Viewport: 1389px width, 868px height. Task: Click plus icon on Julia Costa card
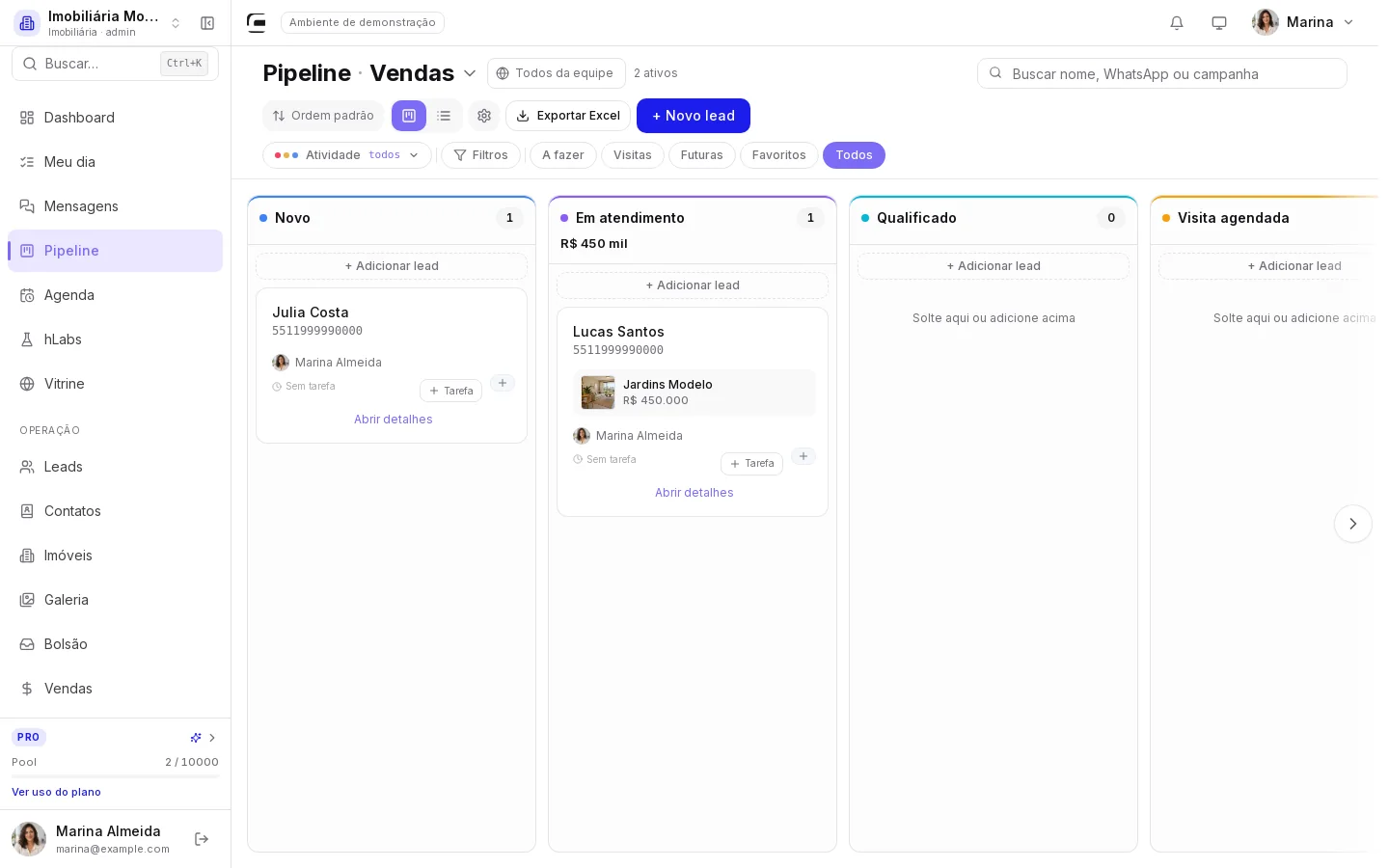[503, 383]
